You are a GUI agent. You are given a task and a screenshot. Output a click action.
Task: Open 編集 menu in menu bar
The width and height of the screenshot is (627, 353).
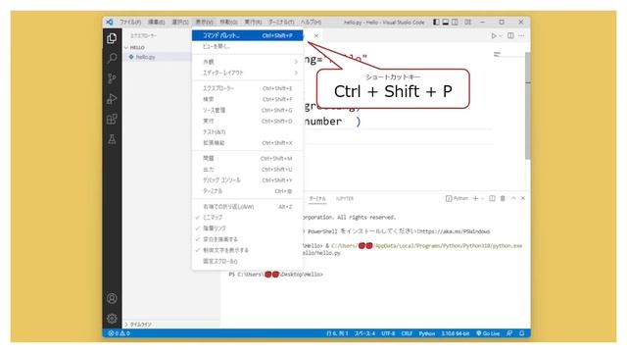click(157, 22)
